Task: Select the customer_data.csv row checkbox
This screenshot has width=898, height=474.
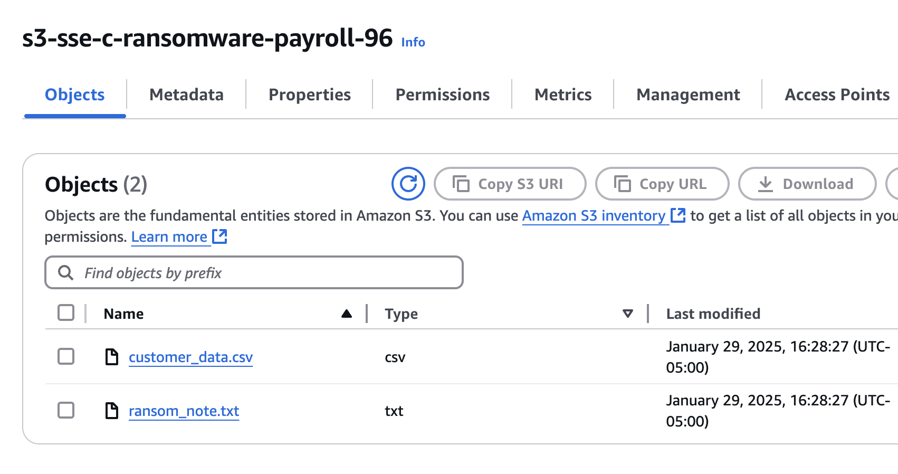Action: pos(66,356)
